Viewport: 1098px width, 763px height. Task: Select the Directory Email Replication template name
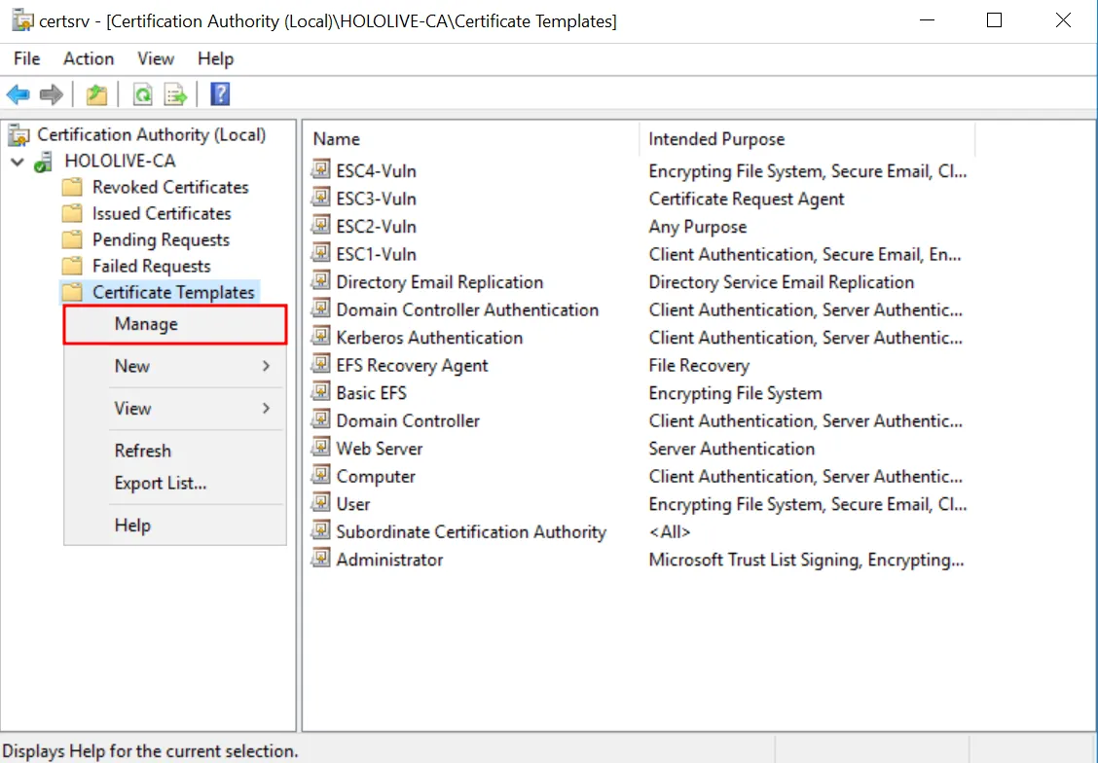[x=440, y=282]
